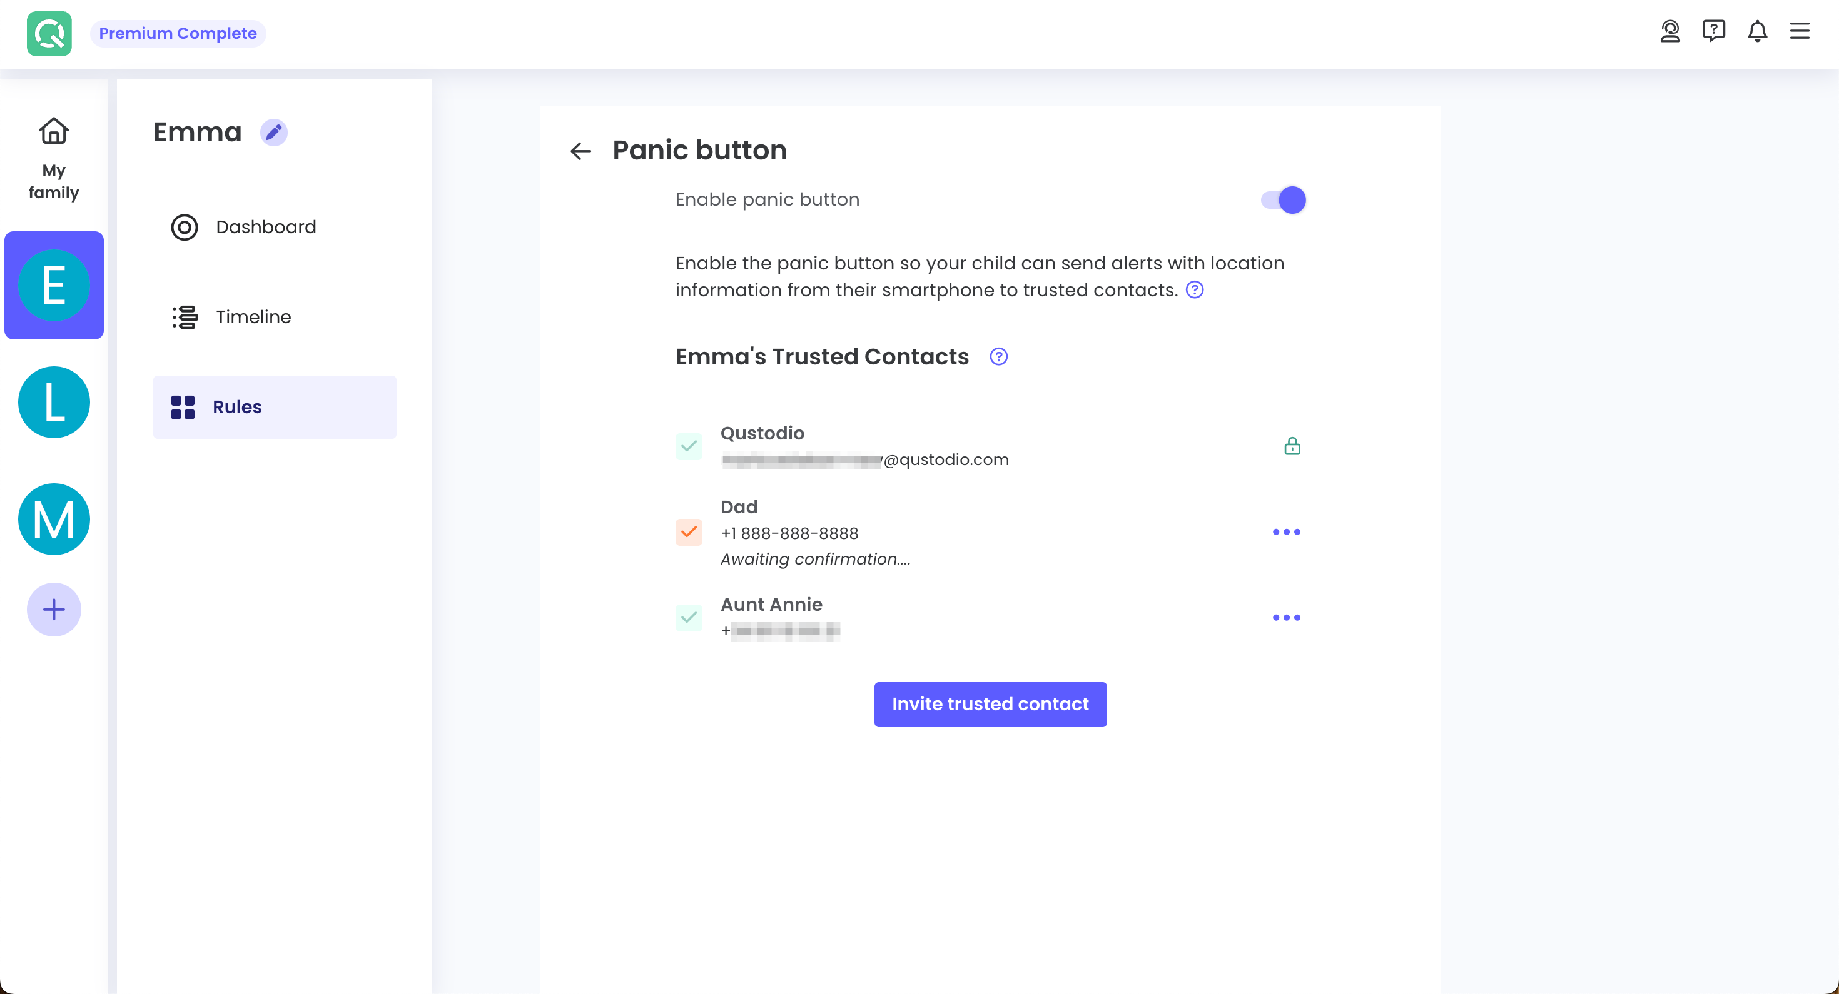The image size is (1839, 994).
Task: Switch to the L child profile avatar
Action: coord(54,403)
